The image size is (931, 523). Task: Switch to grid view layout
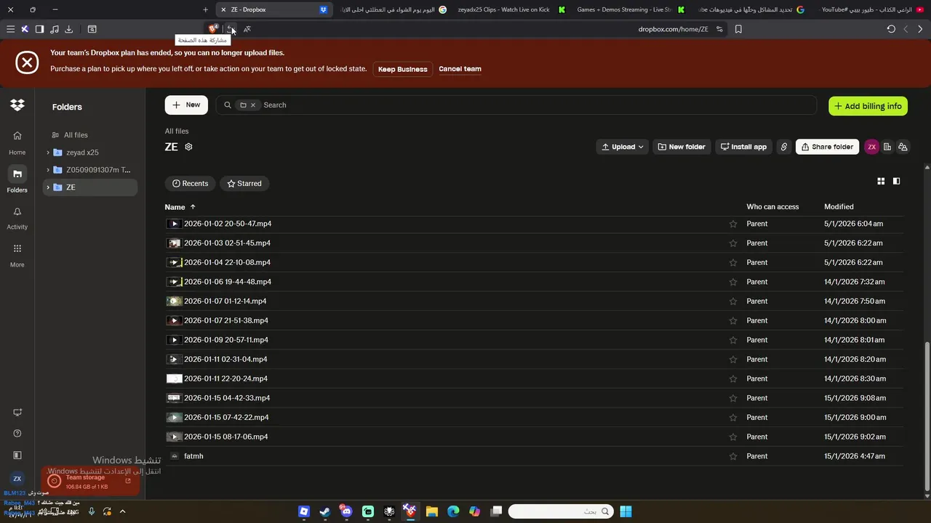pyautogui.click(x=881, y=181)
